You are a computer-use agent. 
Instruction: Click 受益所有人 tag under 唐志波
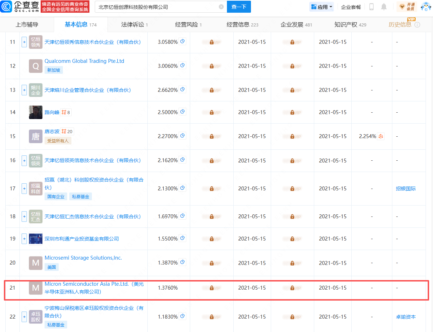click(x=58, y=141)
